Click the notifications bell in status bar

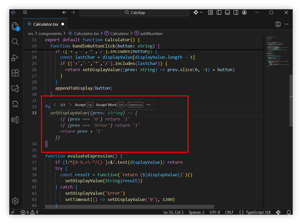(x=289, y=212)
